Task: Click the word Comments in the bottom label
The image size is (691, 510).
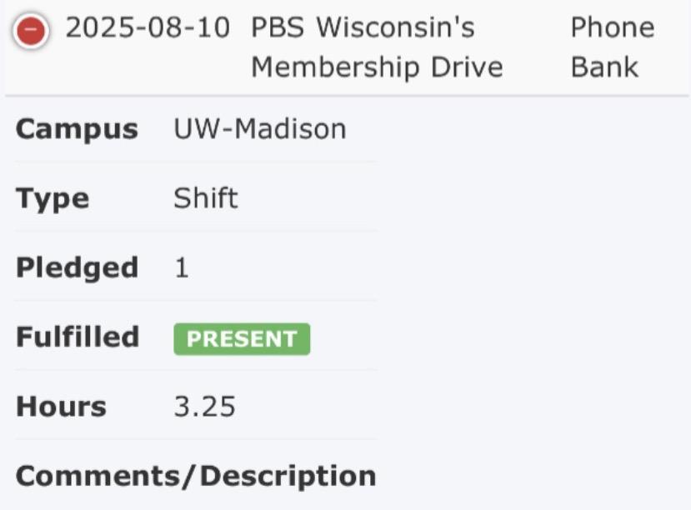Action: 102,477
